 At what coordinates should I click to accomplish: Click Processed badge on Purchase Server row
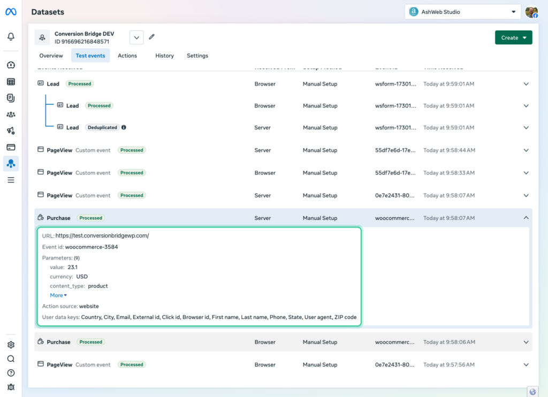tap(90, 218)
